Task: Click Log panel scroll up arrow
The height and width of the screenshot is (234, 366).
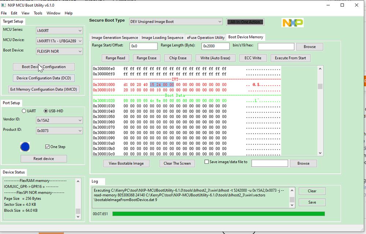Action: [292, 190]
